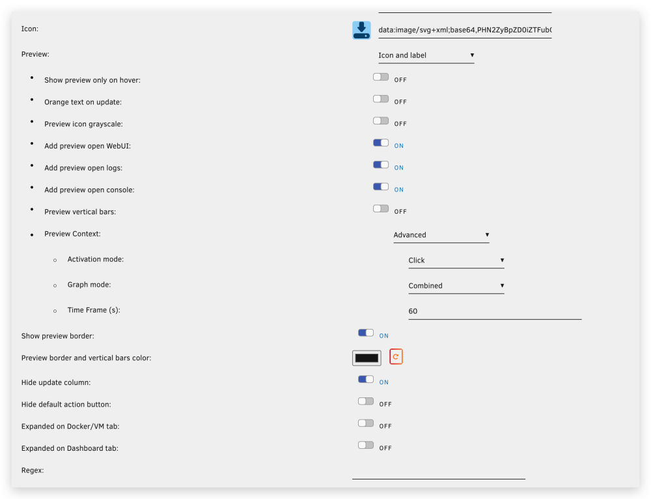Viewport: 651px width, 499px height.
Task: Click the 'Hide update column:' label
Action: click(x=56, y=382)
